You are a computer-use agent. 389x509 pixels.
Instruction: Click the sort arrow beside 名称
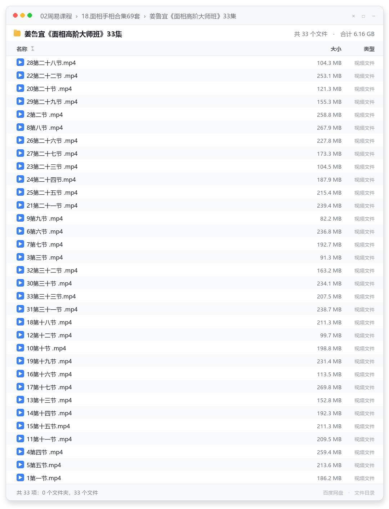32,49
